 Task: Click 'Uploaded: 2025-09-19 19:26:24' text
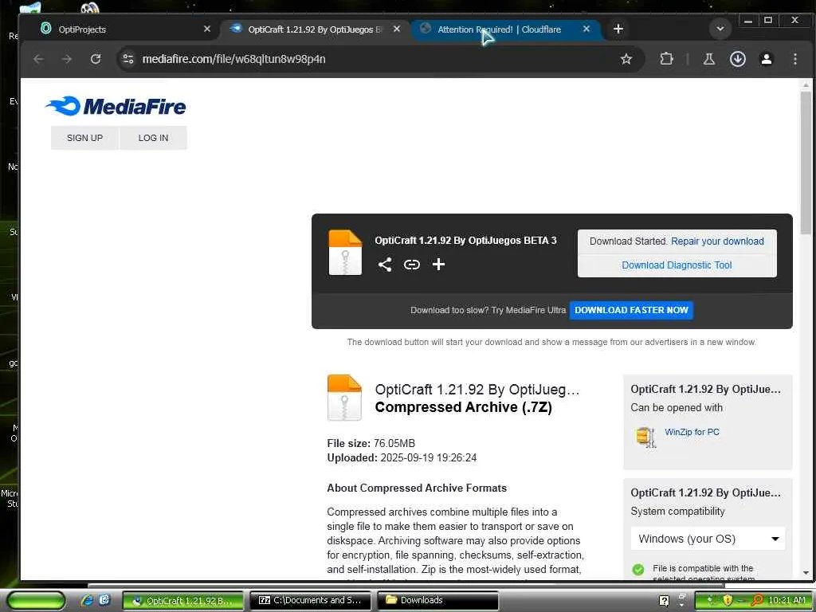[x=402, y=458]
